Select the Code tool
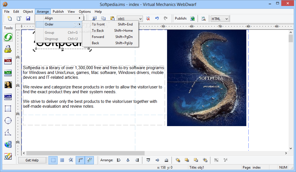Viewport: 296px width, 172px height. (8, 97)
